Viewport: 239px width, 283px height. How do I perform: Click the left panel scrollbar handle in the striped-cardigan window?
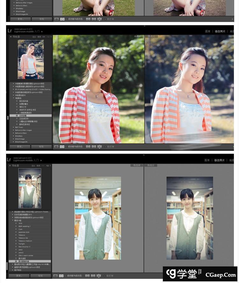8,118
